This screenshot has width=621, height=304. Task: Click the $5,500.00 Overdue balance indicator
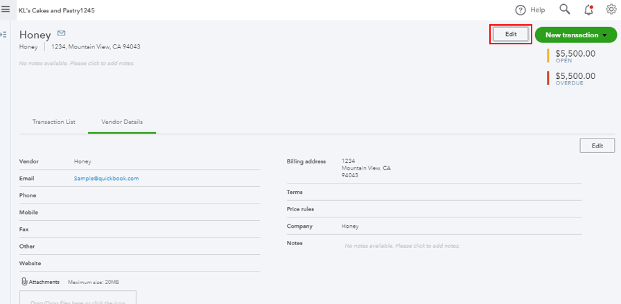click(x=575, y=78)
